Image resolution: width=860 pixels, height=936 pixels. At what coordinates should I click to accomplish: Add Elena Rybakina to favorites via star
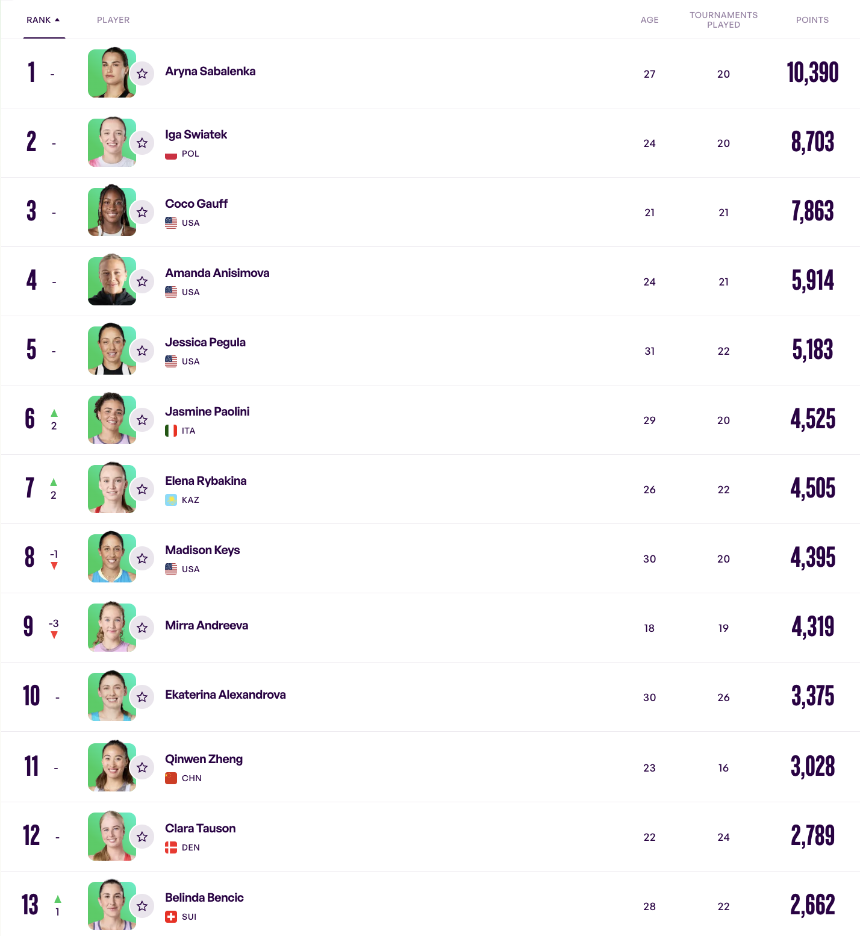(142, 490)
